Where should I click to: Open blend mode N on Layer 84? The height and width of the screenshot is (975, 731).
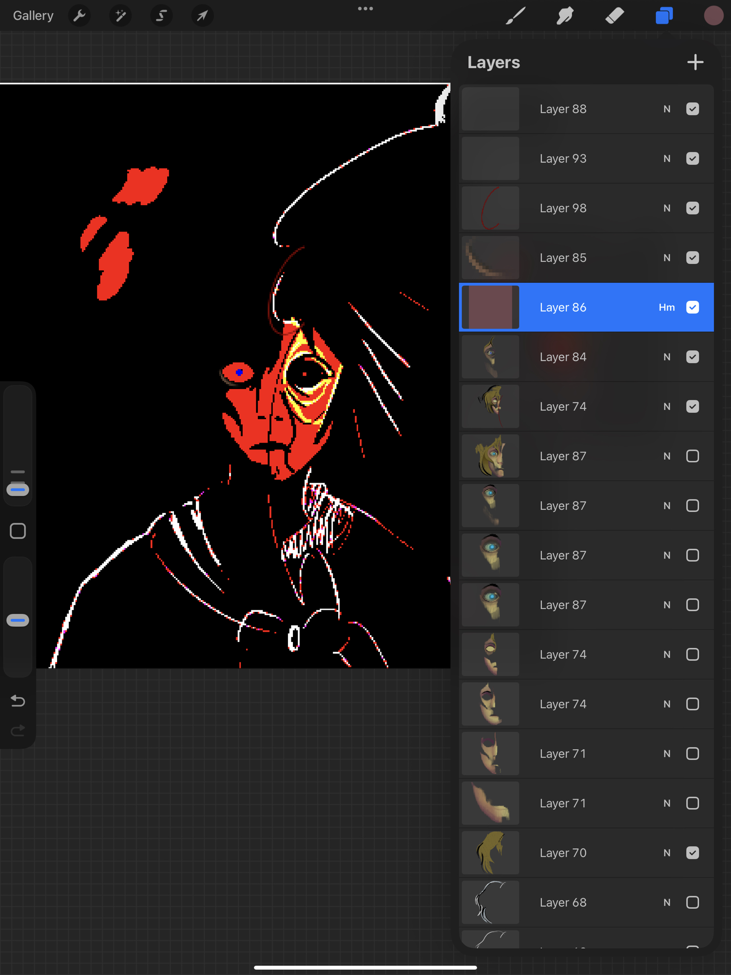(667, 357)
